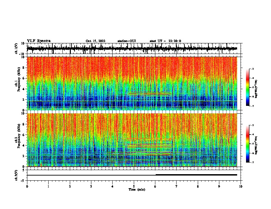Click the log(PSD) label beside ch.2 colorbar
This screenshot has width=271, height=209.
click(x=256, y=145)
